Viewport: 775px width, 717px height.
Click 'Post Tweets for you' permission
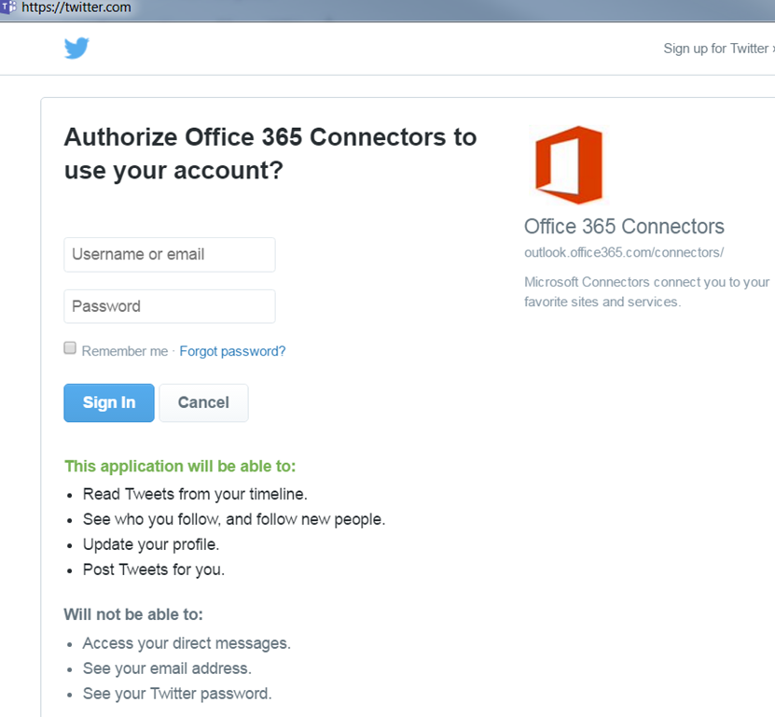click(154, 569)
